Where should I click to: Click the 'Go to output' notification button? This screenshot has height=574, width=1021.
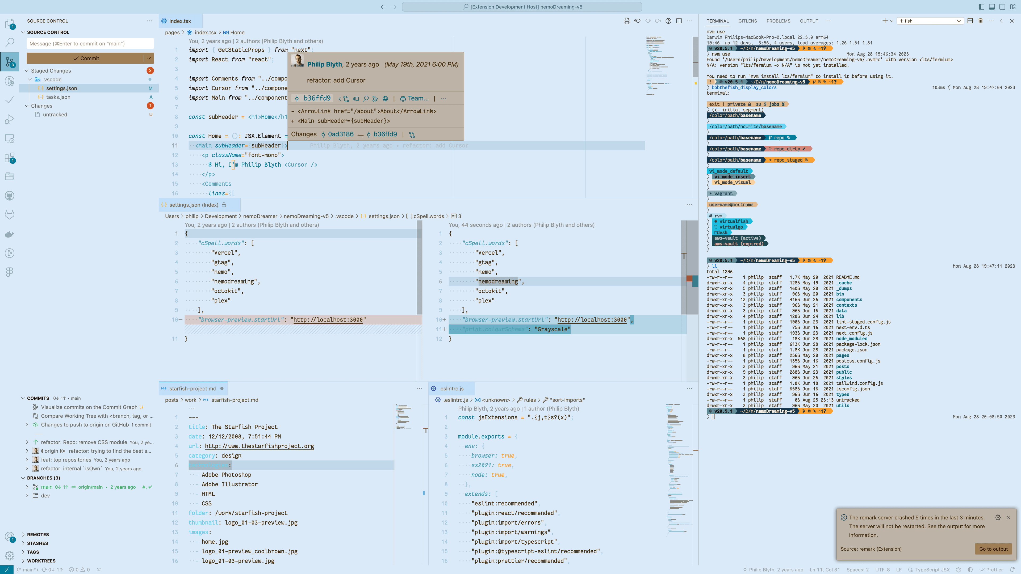tap(993, 549)
